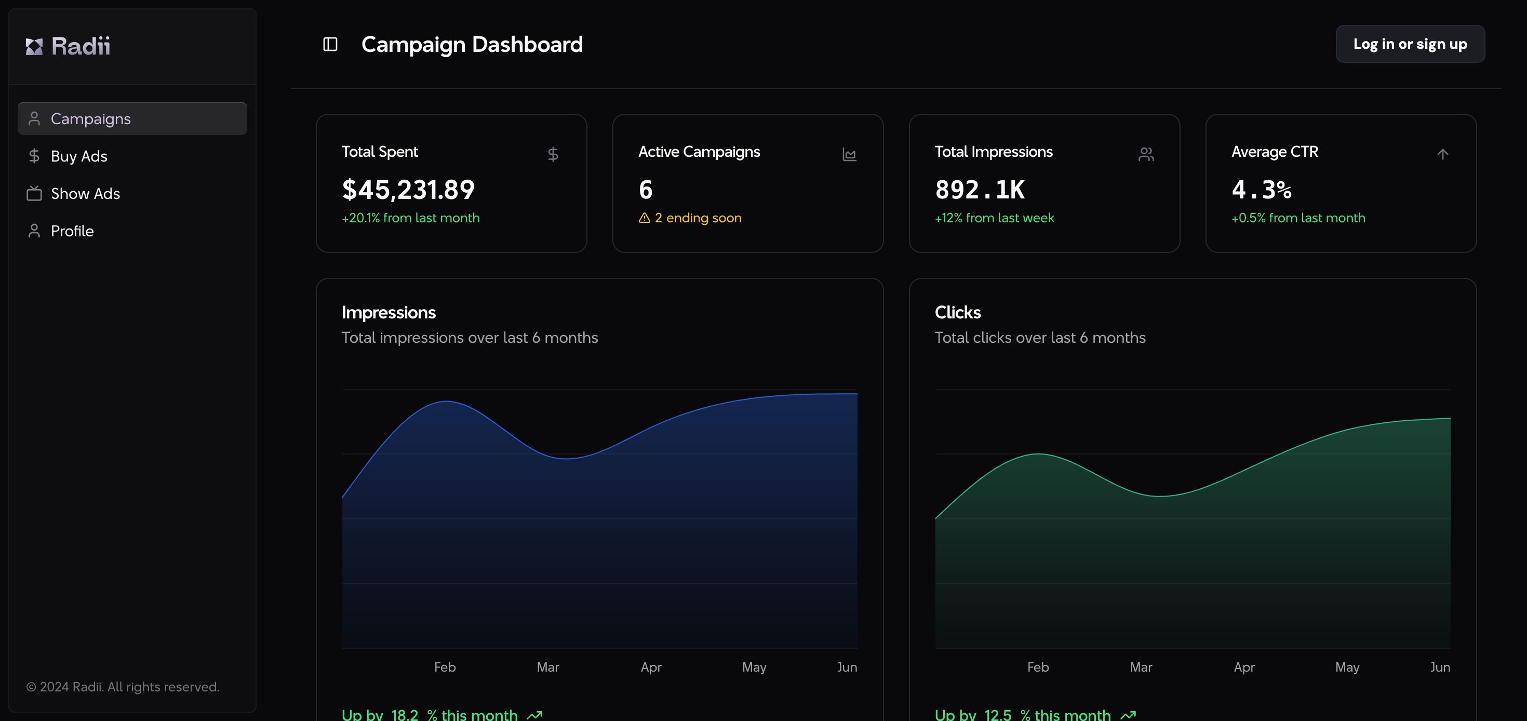The width and height of the screenshot is (1527, 721).
Task: Click +12% from last week text
Action: click(995, 218)
